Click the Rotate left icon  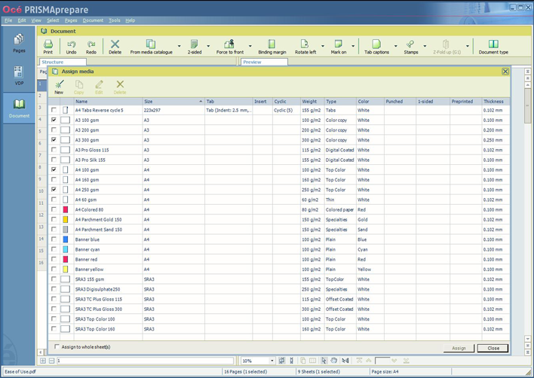[305, 47]
